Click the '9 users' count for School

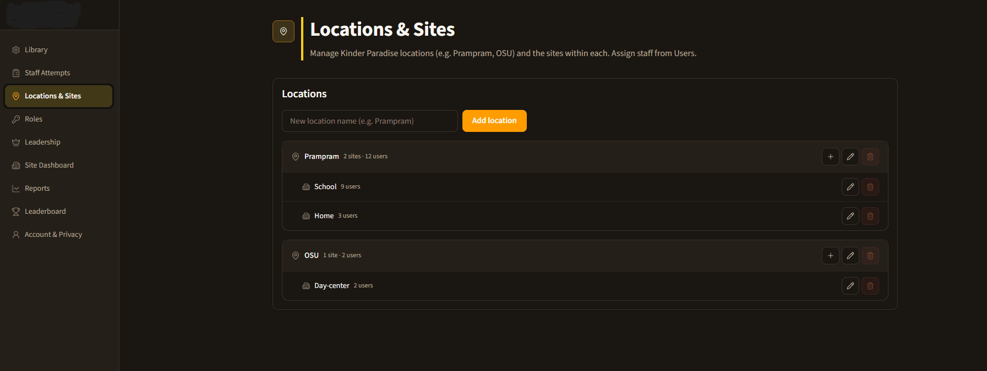pyautogui.click(x=351, y=187)
